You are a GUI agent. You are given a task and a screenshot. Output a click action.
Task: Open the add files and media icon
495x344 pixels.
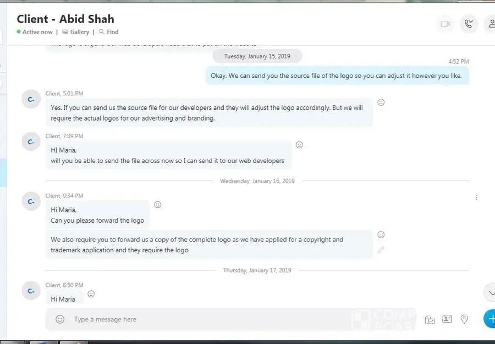click(430, 319)
